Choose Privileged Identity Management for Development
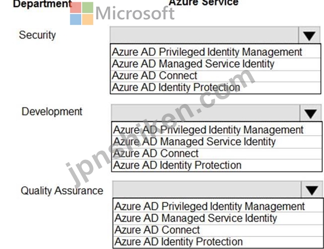Viewport: 324px width, 249px height. pyautogui.click(x=217, y=130)
